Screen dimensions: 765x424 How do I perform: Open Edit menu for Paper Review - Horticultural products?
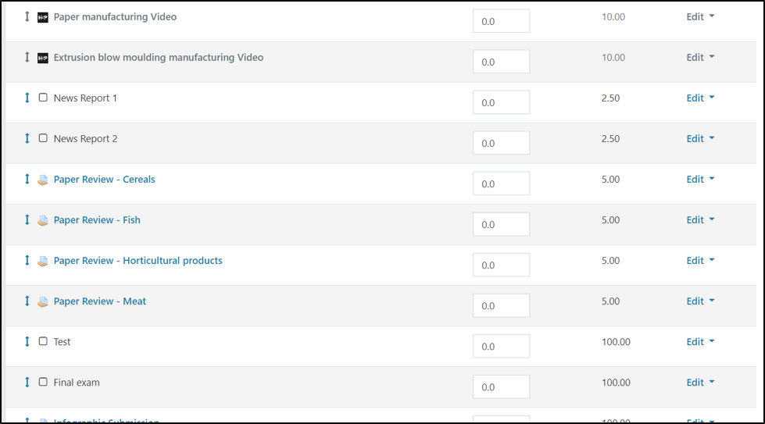(x=700, y=260)
